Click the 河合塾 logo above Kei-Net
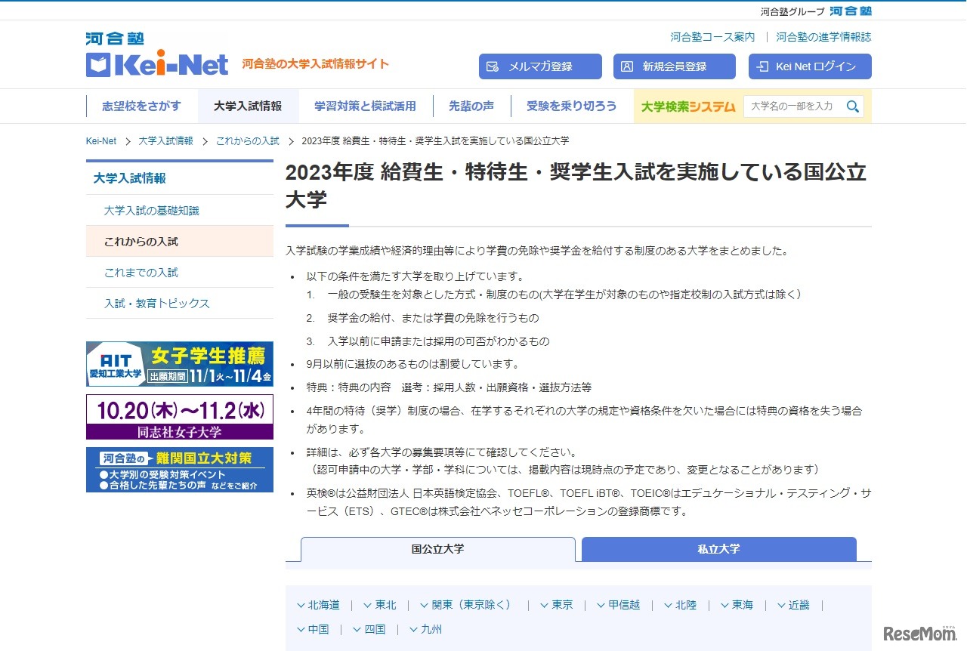967x651 pixels. (x=113, y=37)
